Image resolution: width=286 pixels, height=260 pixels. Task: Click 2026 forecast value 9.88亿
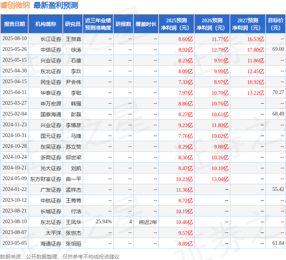click(221, 147)
